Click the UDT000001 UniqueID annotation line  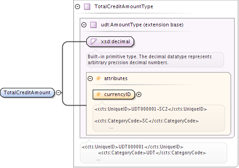[133, 147]
